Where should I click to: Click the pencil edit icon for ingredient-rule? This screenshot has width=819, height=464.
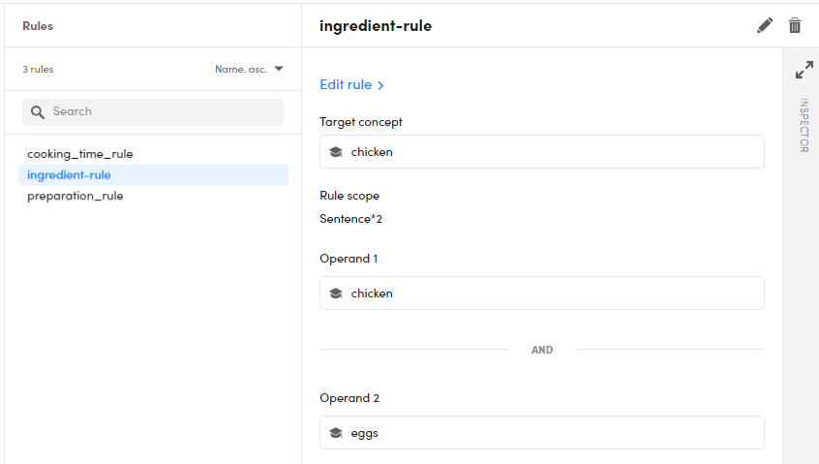765,26
